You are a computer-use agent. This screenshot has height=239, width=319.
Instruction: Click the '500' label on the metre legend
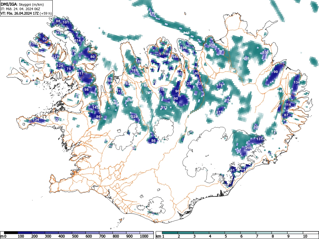click(75, 236)
